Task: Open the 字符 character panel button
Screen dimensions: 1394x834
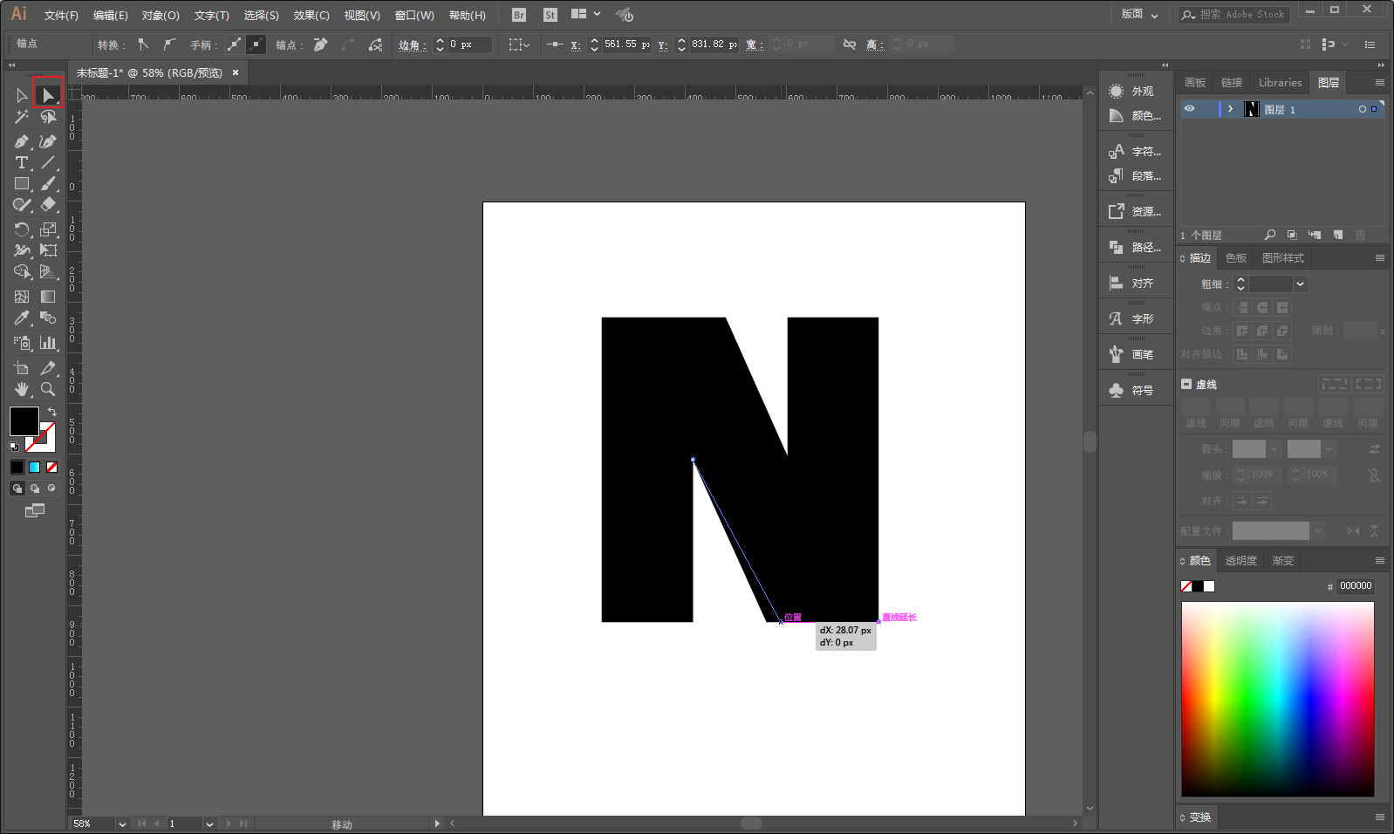Action: click(x=1134, y=152)
